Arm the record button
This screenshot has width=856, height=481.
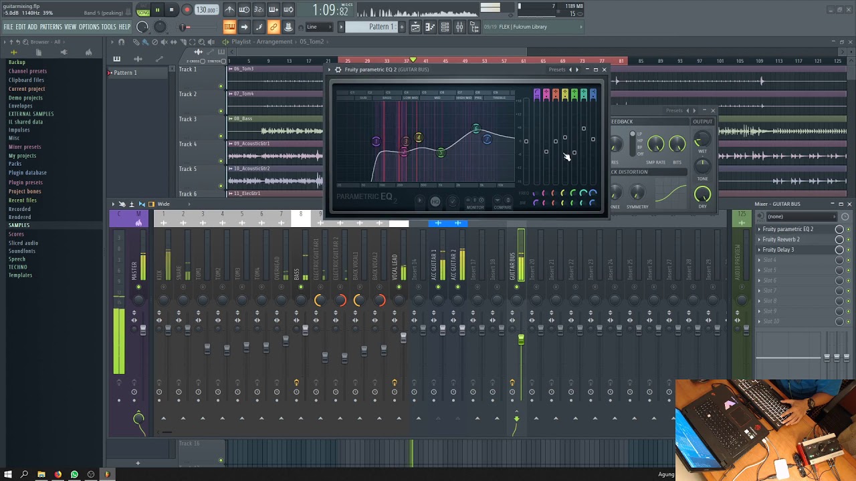187,9
